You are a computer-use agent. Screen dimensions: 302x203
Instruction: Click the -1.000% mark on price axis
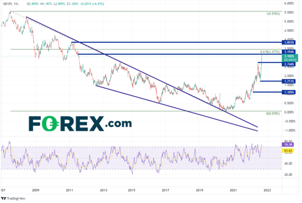pos(289,130)
